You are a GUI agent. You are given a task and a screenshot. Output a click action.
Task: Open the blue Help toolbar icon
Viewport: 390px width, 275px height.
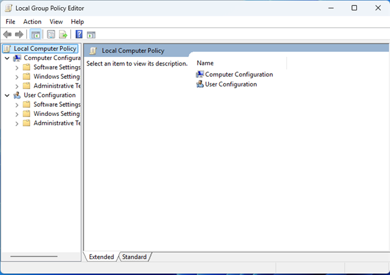(79, 34)
